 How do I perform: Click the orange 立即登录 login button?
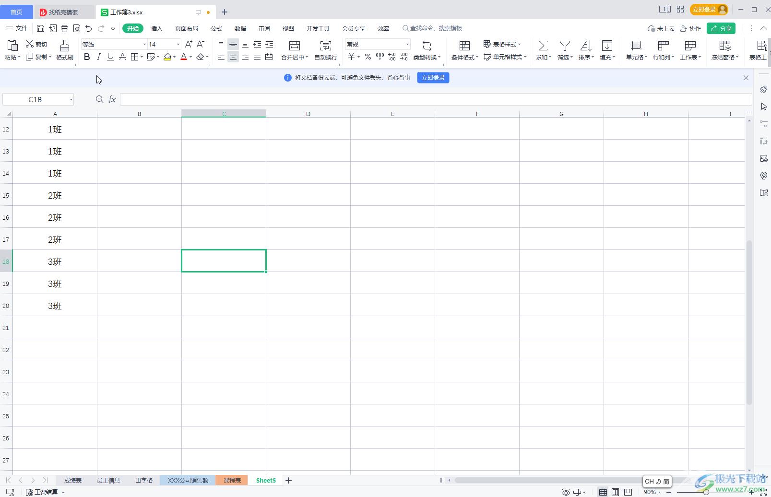709,10
